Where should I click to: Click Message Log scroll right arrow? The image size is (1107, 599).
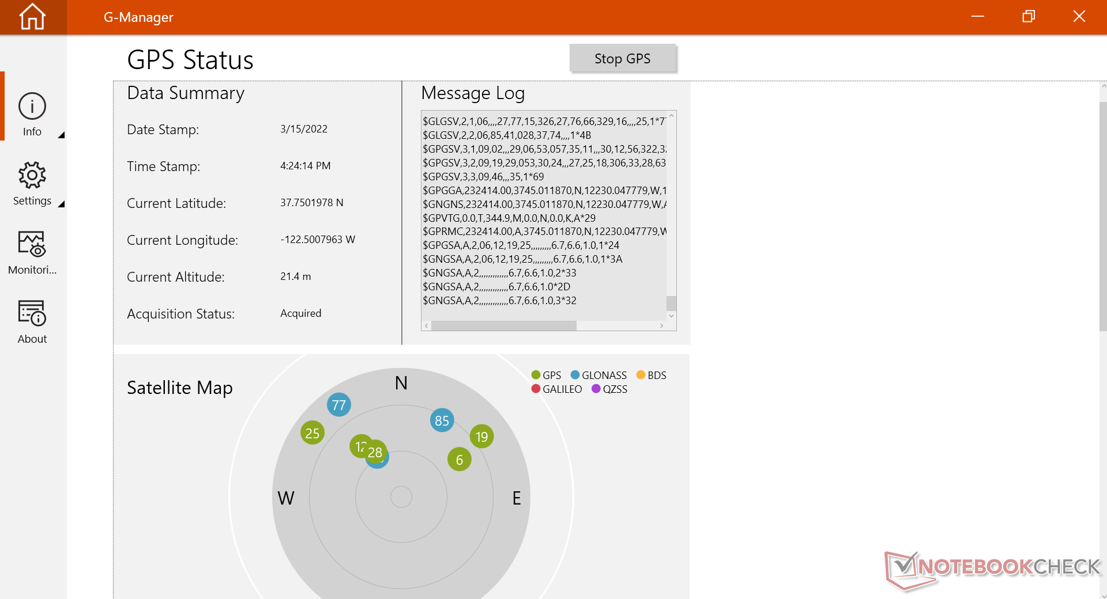[x=661, y=326]
